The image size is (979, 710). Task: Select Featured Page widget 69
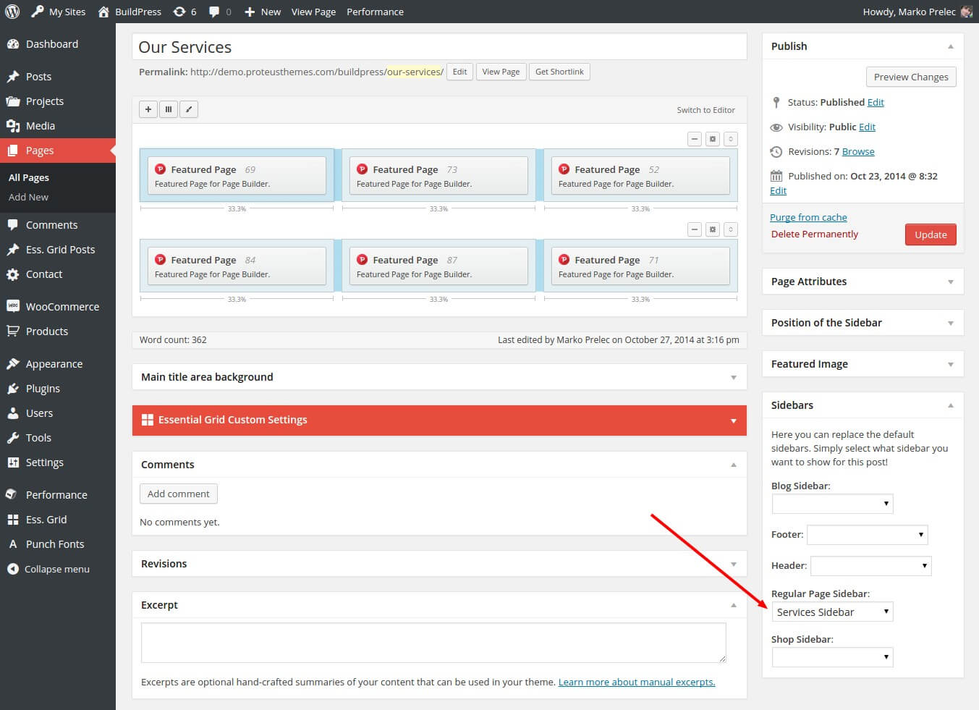pyautogui.click(x=237, y=176)
